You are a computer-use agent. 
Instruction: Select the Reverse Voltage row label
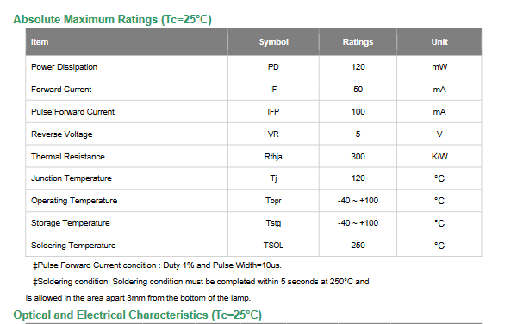pos(62,134)
